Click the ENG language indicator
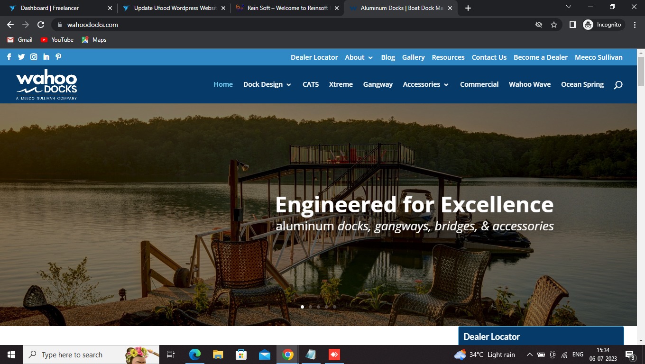645x364 pixels. coord(578,355)
